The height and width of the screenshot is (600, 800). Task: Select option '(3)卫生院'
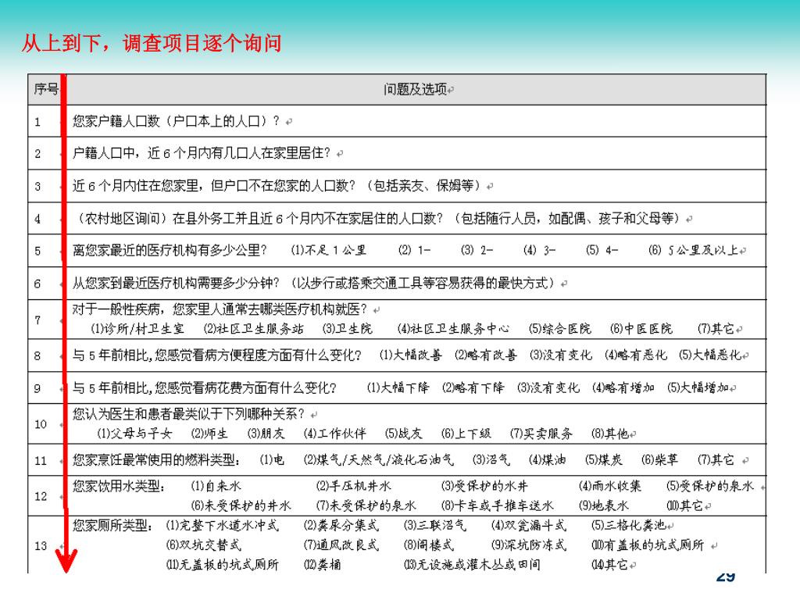click(348, 329)
